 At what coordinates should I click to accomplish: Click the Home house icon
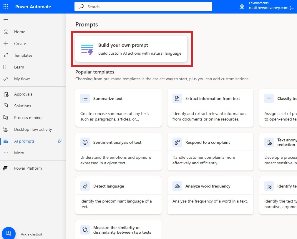[6, 31]
